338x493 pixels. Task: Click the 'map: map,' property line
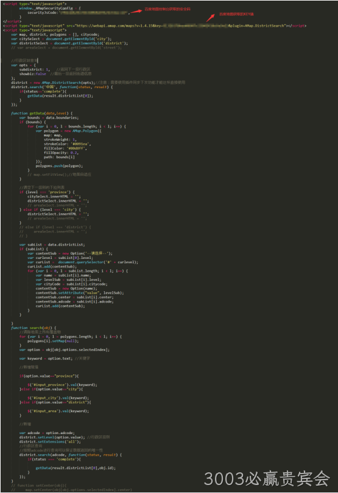pyautogui.click(x=52, y=136)
